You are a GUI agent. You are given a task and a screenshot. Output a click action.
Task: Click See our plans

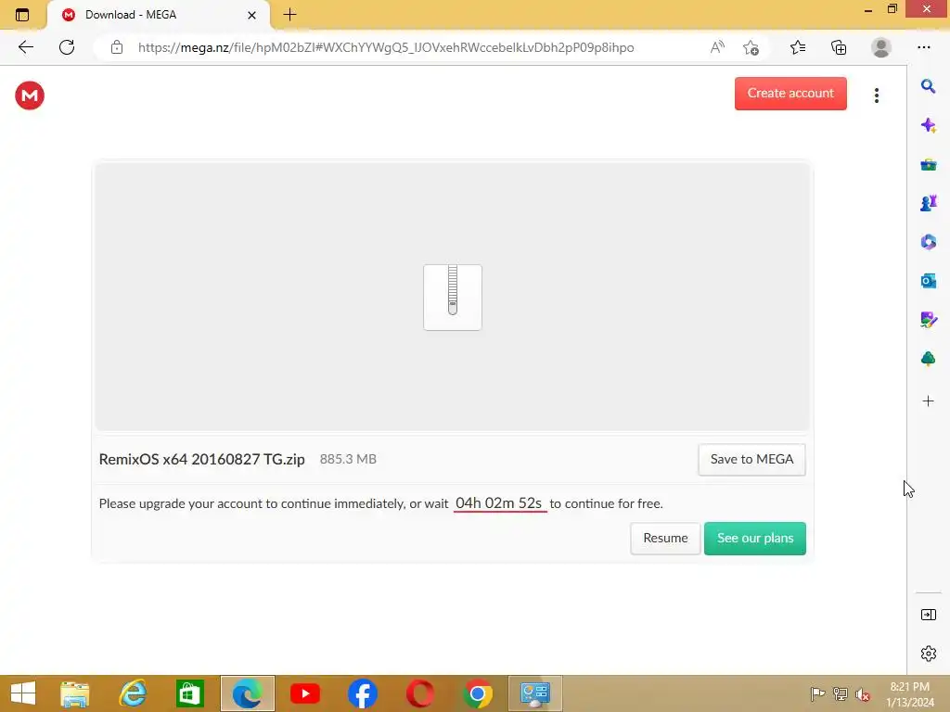[x=755, y=539]
